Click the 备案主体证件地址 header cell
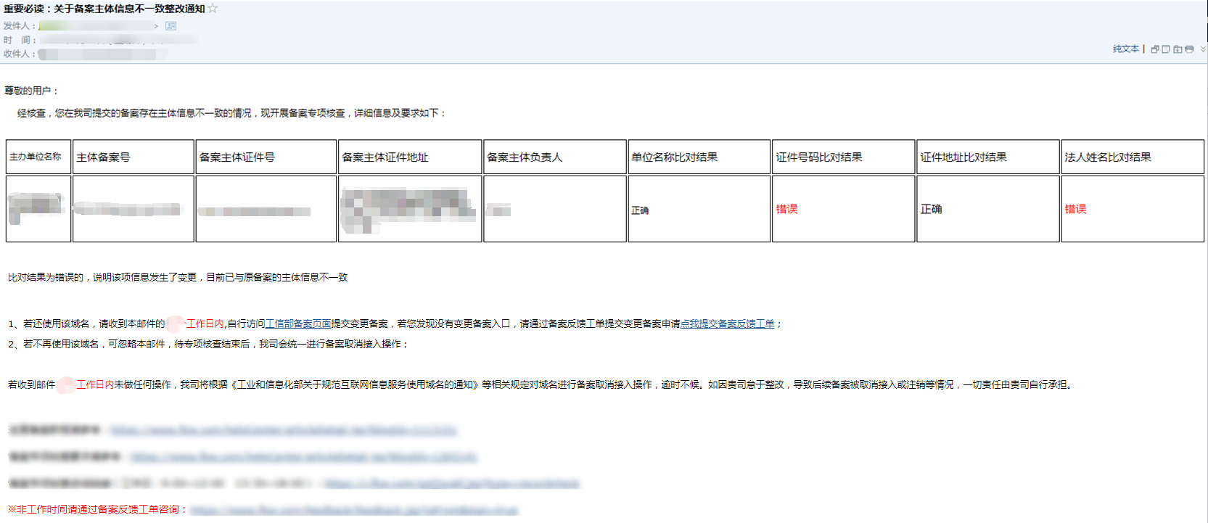1208x523 pixels. click(410, 157)
